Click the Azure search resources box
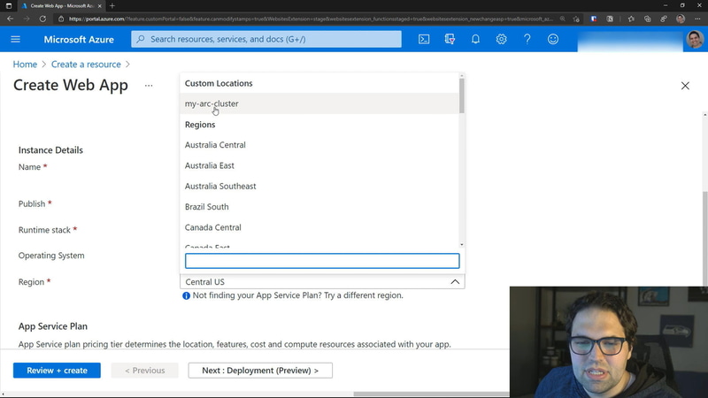 [266, 39]
